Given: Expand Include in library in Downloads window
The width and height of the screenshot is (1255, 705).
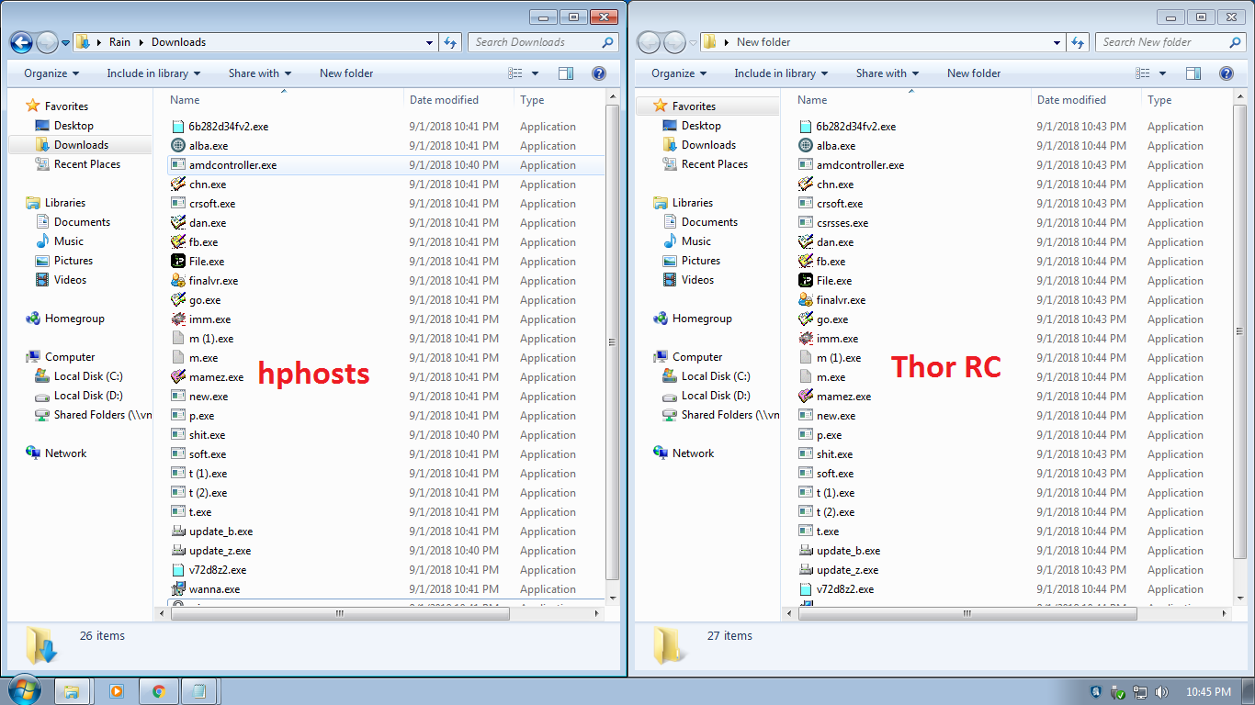Looking at the screenshot, I should pos(153,73).
